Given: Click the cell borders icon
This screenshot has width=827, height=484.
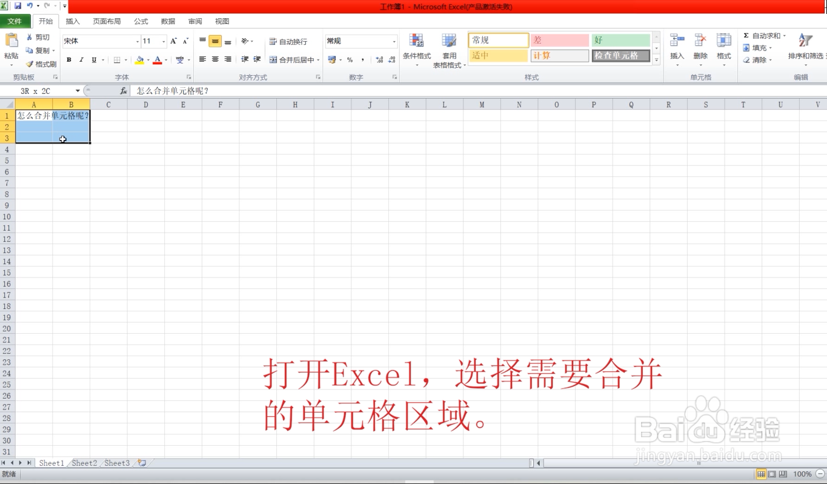Looking at the screenshot, I should (117, 60).
